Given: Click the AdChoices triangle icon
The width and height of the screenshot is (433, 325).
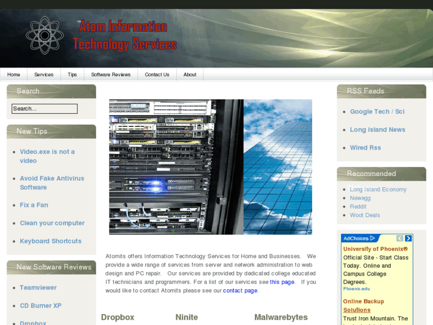Looking at the screenshot, I should [372, 238].
